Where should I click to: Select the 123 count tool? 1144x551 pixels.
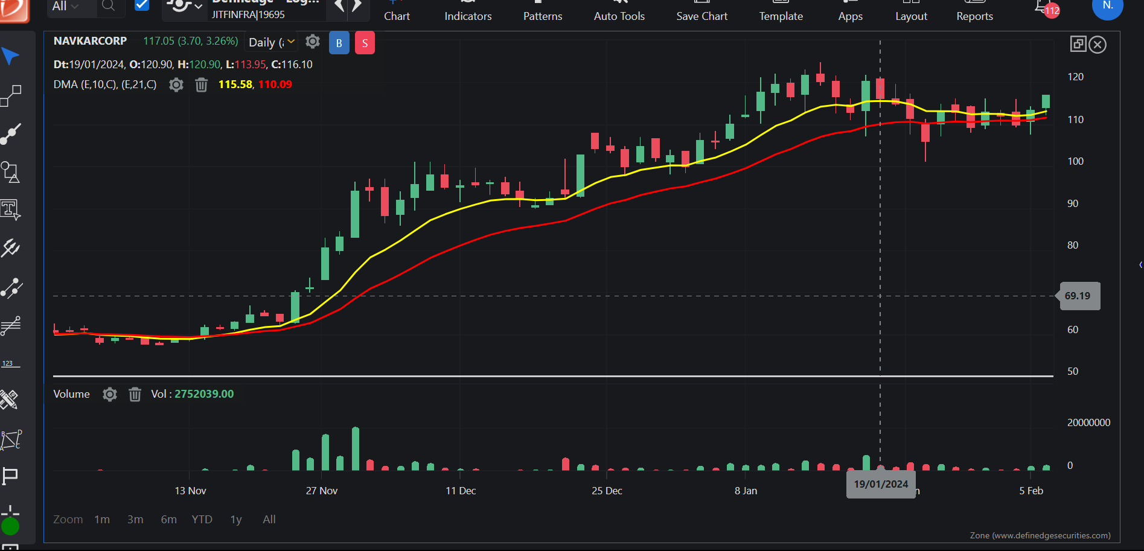[10, 364]
